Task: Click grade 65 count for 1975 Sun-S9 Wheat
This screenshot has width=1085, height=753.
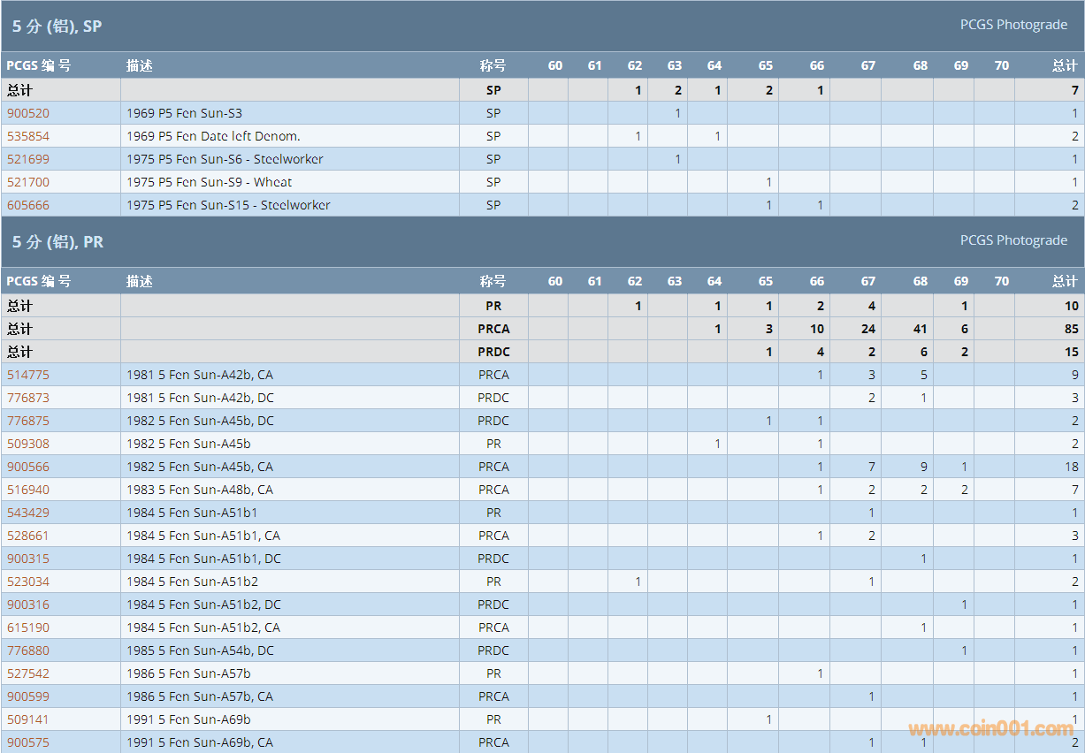Action: pos(768,182)
